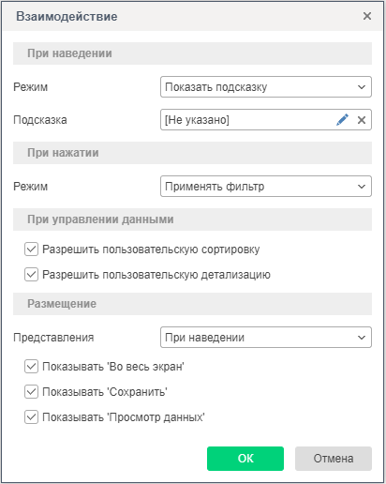Open the click Режим dropdown 'Применять фильтр'
Viewport: 386px width, 484px height.
[x=266, y=187]
